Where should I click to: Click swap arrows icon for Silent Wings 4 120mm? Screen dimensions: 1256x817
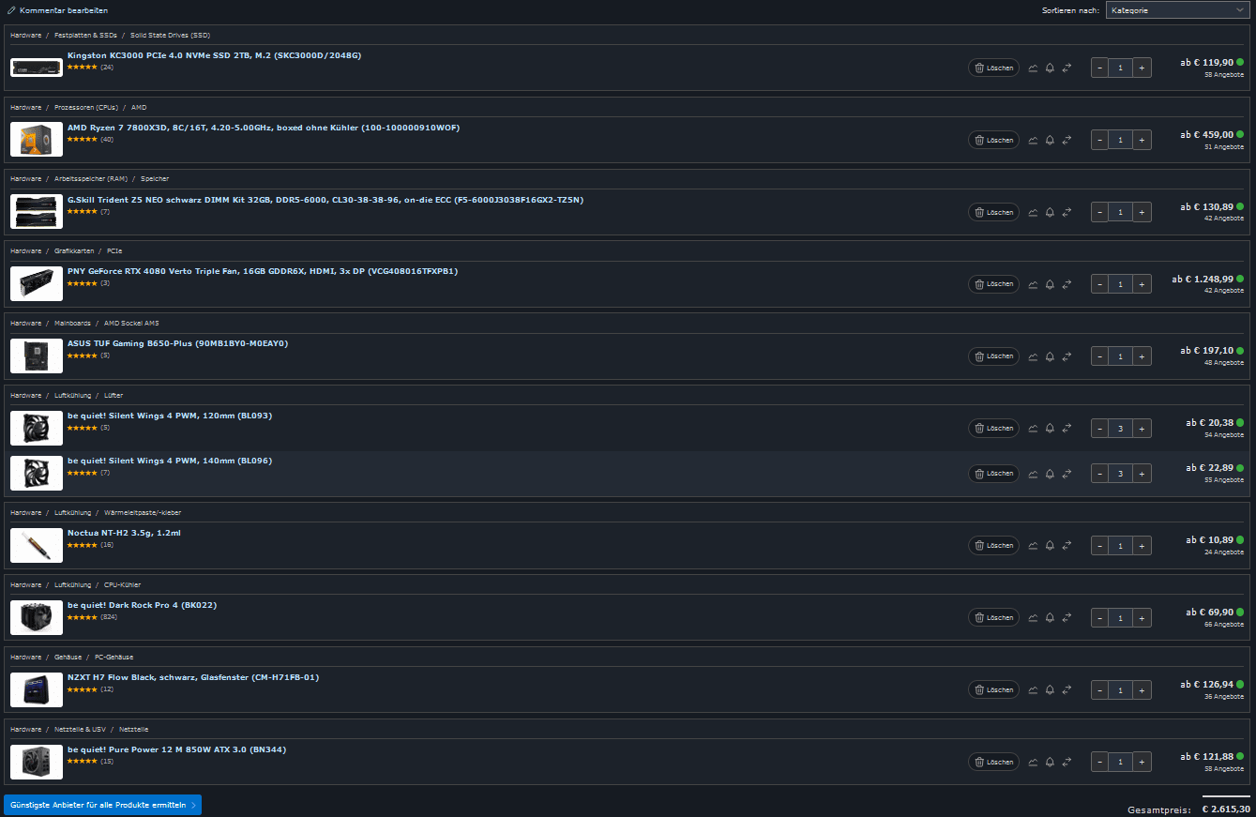point(1067,429)
